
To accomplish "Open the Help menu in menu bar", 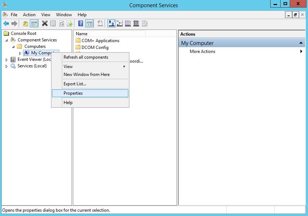I will (82, 15).
